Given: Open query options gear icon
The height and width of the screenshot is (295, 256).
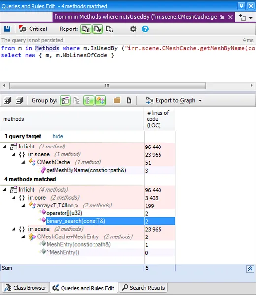Looking at the screenshot, I should [133, 29].
